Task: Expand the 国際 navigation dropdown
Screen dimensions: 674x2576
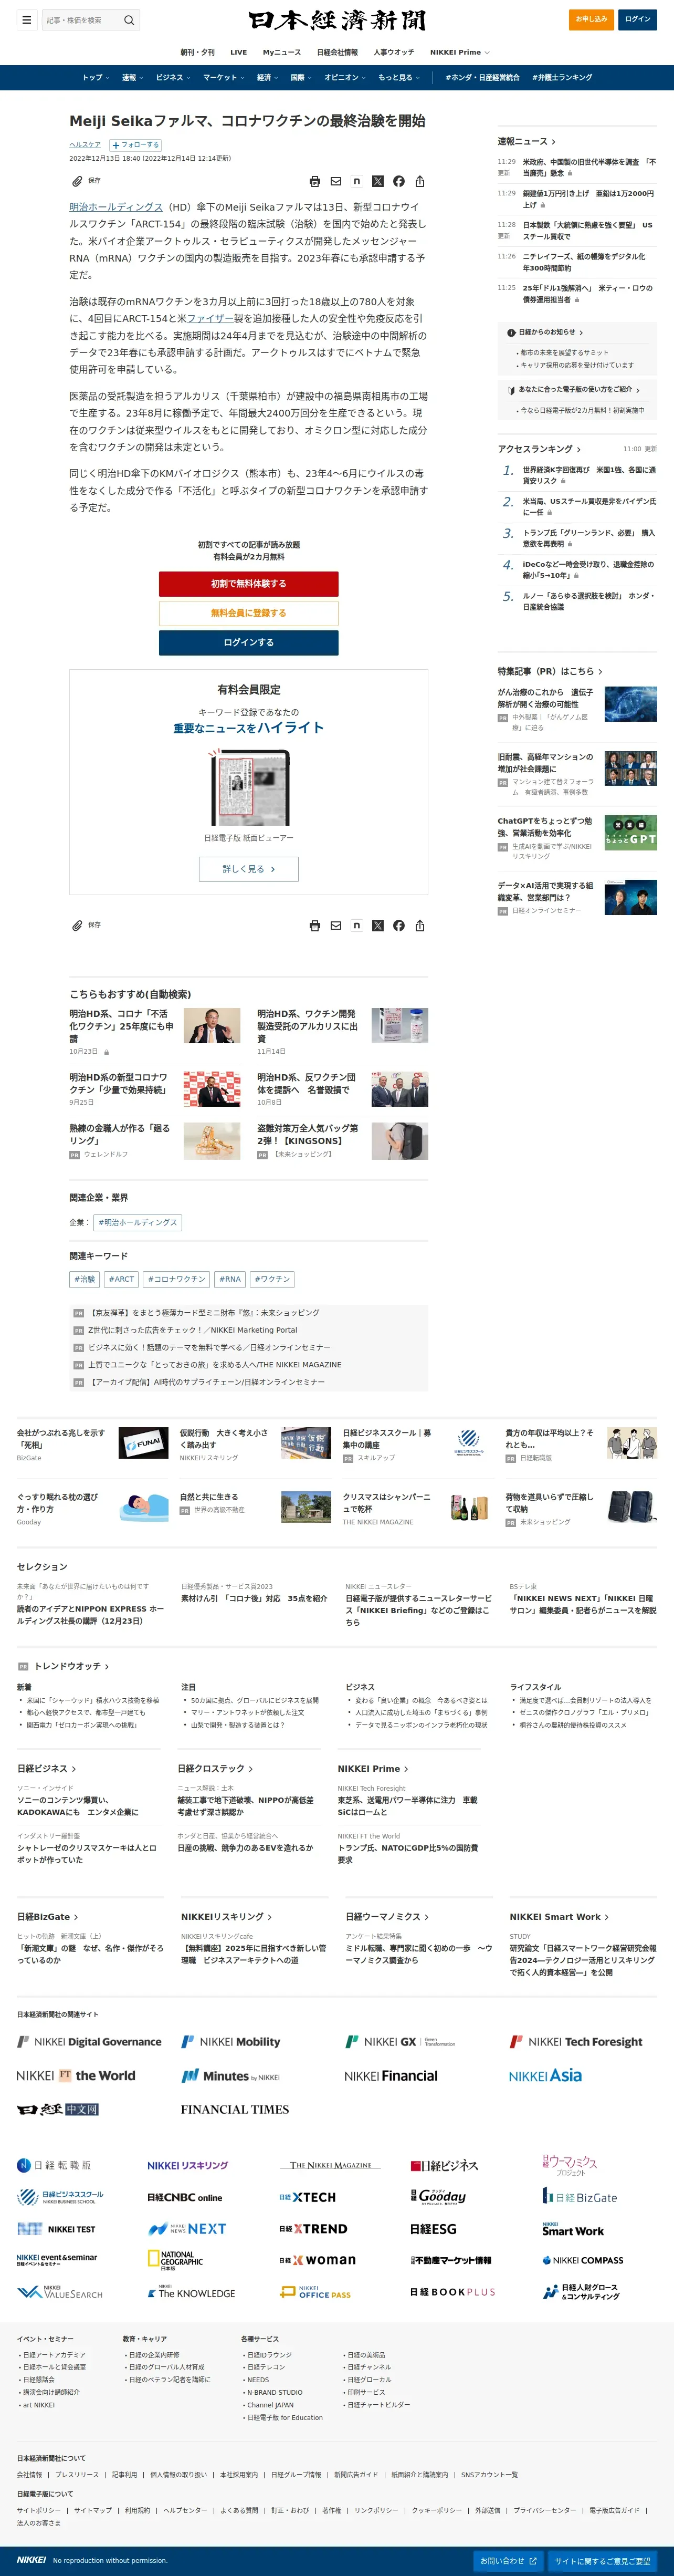Action: coord(302,77)
